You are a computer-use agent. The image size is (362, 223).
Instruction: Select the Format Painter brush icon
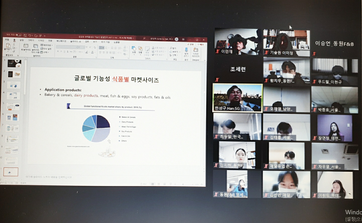pyautogui.click(x=14, y=51)
